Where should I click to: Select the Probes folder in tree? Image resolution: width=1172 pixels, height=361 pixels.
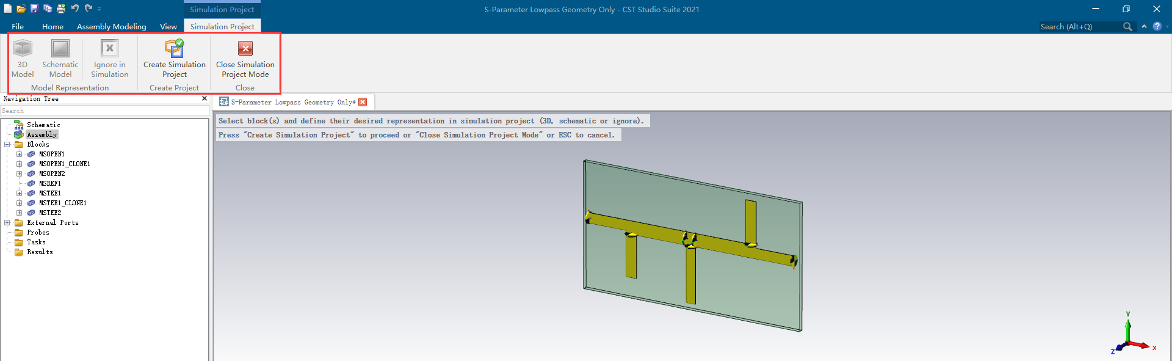click(38, 232)
